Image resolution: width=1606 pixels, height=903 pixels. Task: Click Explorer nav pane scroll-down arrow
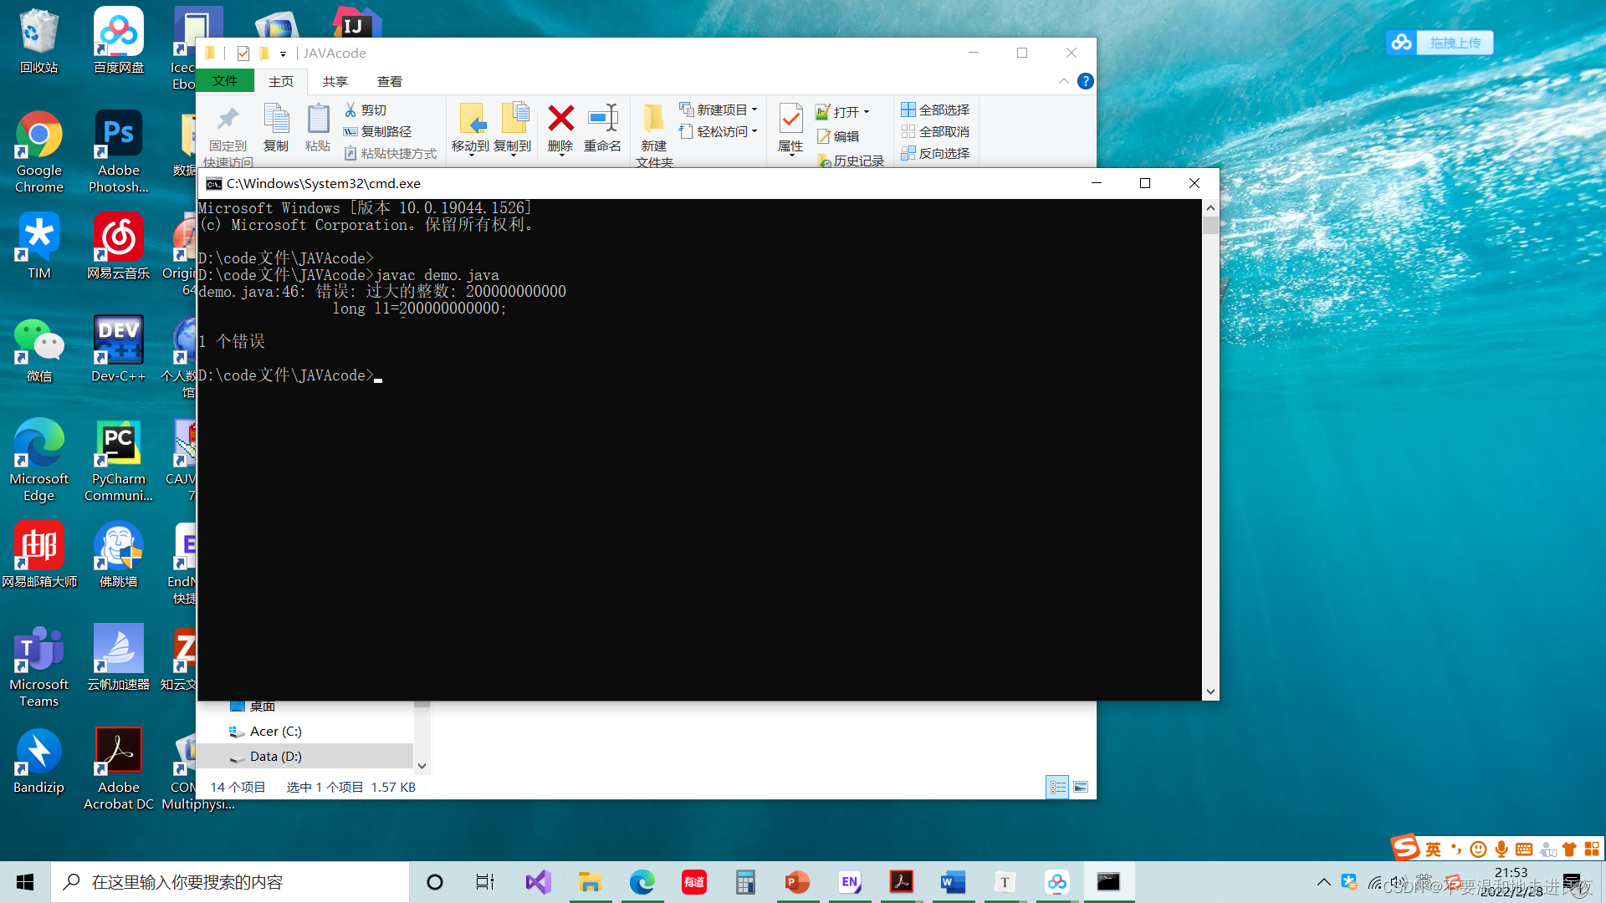pos(422,766)
